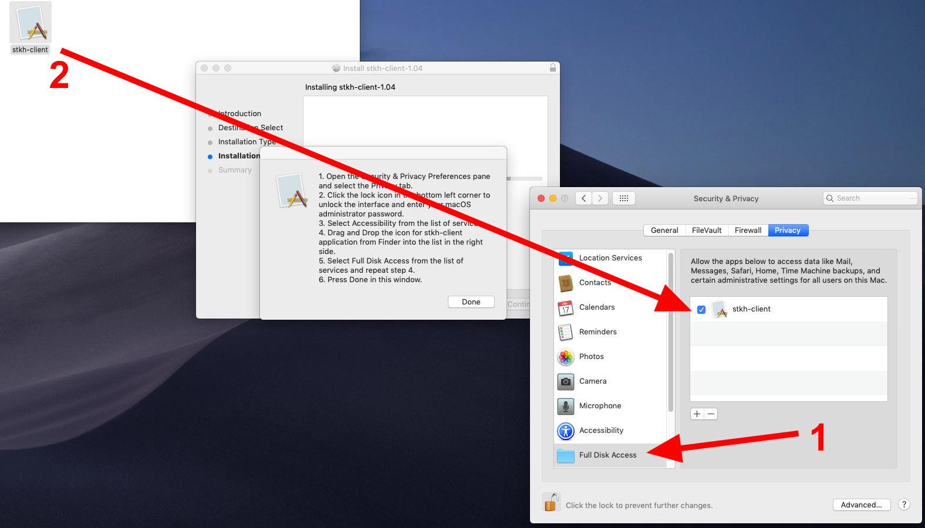Show all preferences with the grid button
This screenshot has width=925, height=528.
point(624,198)
